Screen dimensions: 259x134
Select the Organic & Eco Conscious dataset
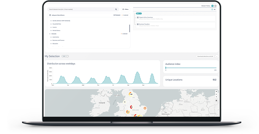click(176, 18)
